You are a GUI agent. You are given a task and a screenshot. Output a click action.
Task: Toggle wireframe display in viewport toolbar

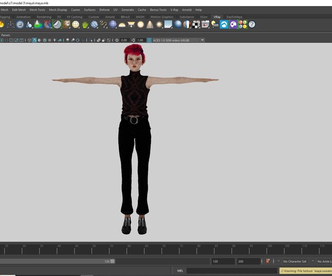pos(29,40)
